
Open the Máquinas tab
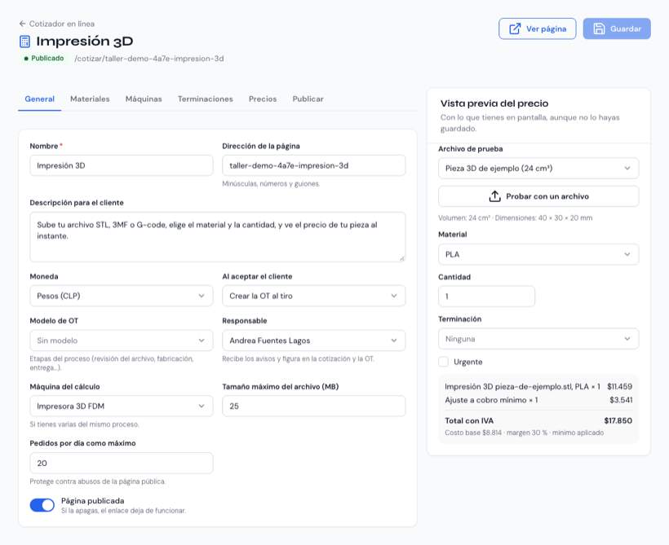pyautogui.click(x=144, y=99)
